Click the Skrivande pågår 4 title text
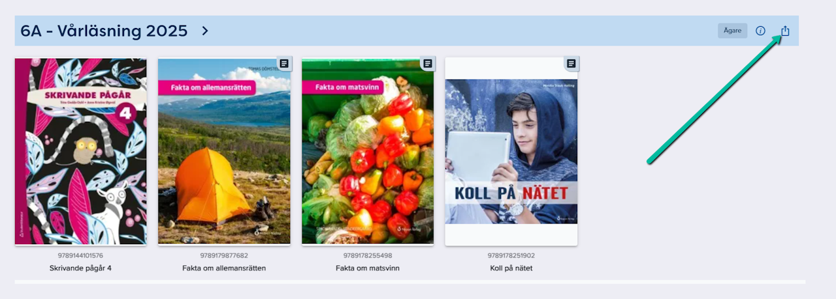The width and height of the screenshot is (836, 299). point(81,268)
